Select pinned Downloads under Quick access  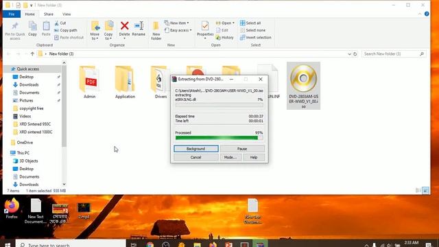point(29,84)
